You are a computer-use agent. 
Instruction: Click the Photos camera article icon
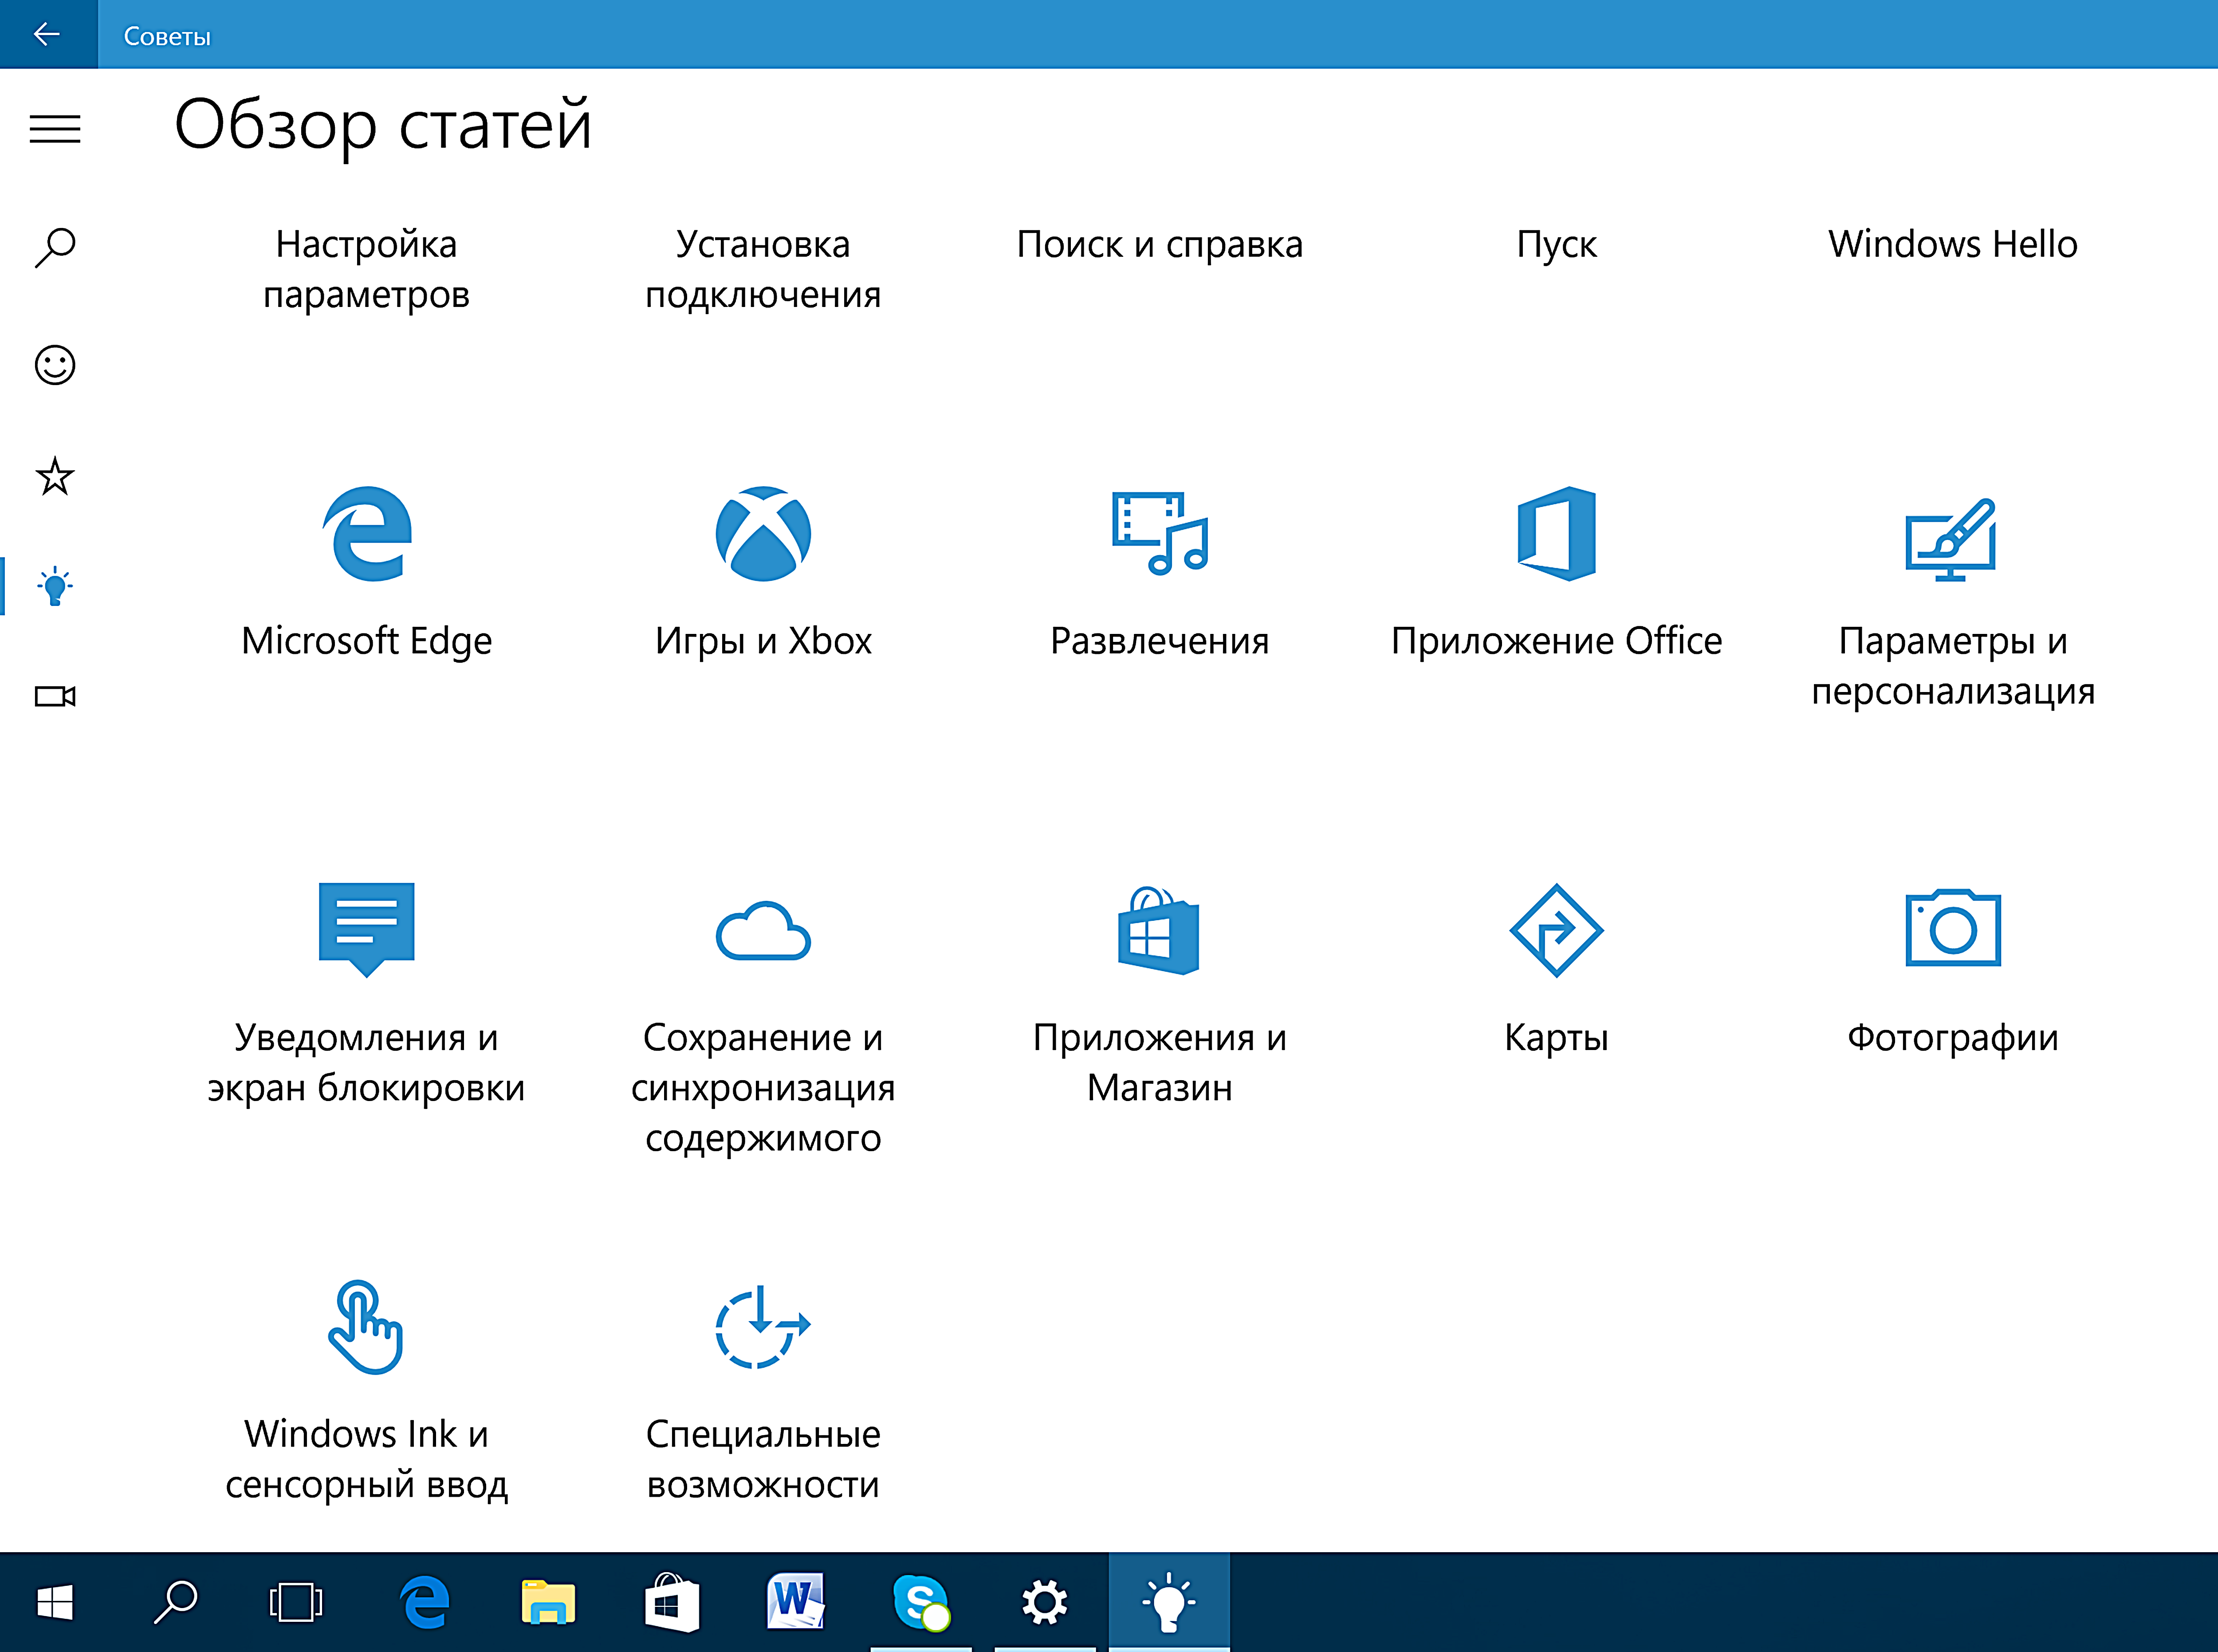(1953, 928)
